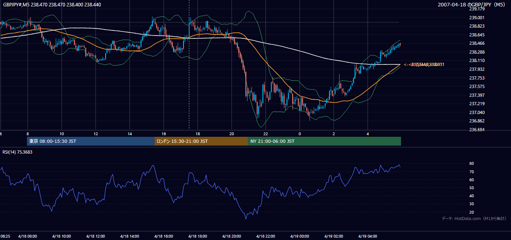Click the 239.001 price axis label
This screenshot has height=240, width=511.
coord(477,18)
